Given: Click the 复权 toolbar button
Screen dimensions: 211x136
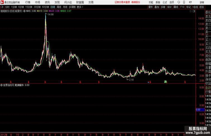Looking at the screenshot, I should coord(151,7).
